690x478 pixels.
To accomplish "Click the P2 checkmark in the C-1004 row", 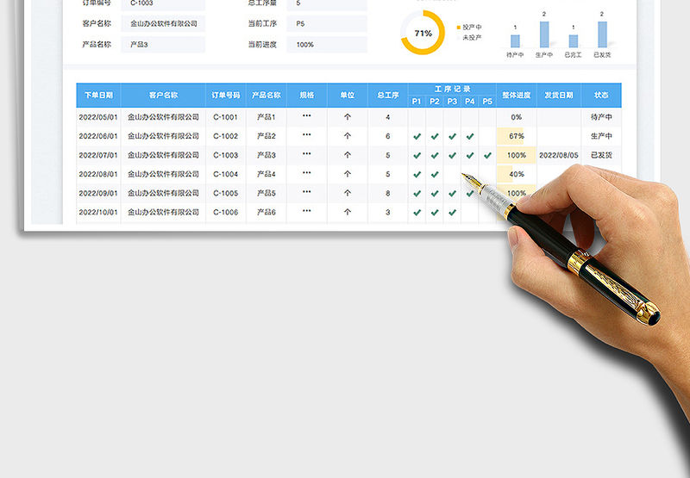I will click(x=435, y=174).
